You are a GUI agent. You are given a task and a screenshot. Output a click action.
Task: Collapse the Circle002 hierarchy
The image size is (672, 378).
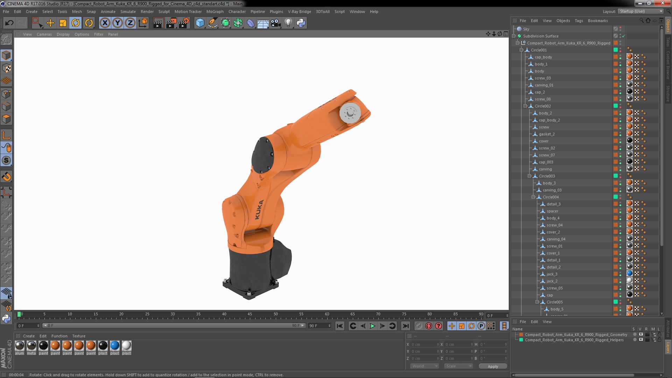click(x=525, y=106)
